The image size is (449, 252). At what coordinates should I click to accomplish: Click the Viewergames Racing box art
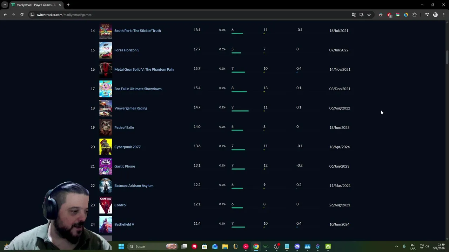coord(106,108)
